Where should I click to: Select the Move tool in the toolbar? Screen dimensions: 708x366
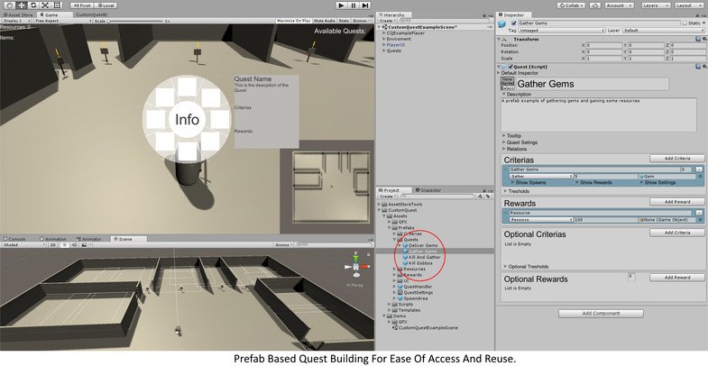click(x=22, y=5)
